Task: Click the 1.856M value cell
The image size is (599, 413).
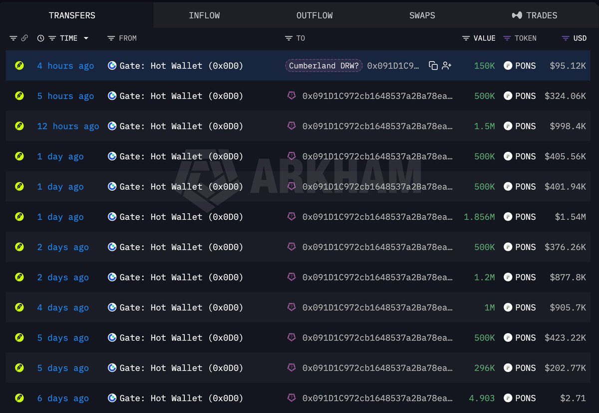Action: (x=479, y=217)
